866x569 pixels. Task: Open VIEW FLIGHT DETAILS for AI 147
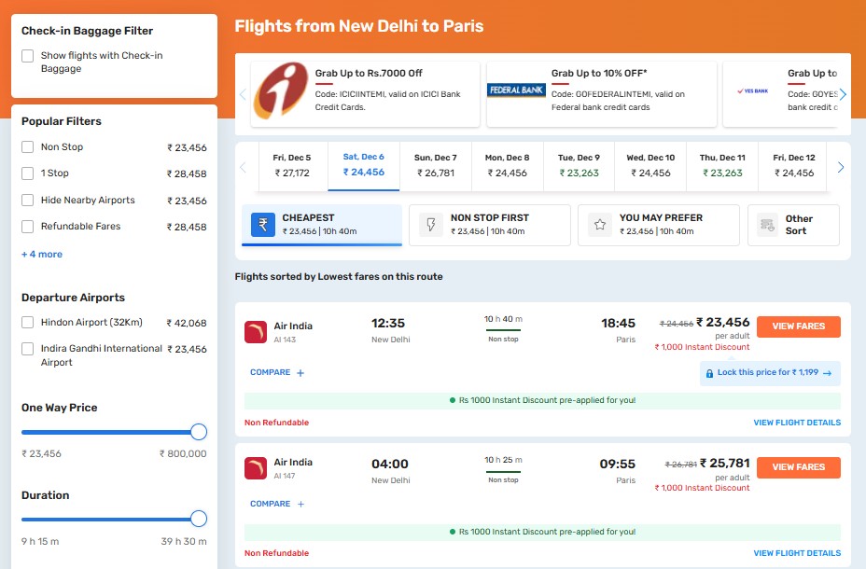797,553
